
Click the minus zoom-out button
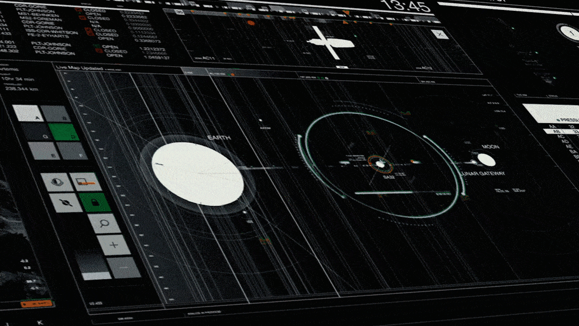tap(123, 268)
